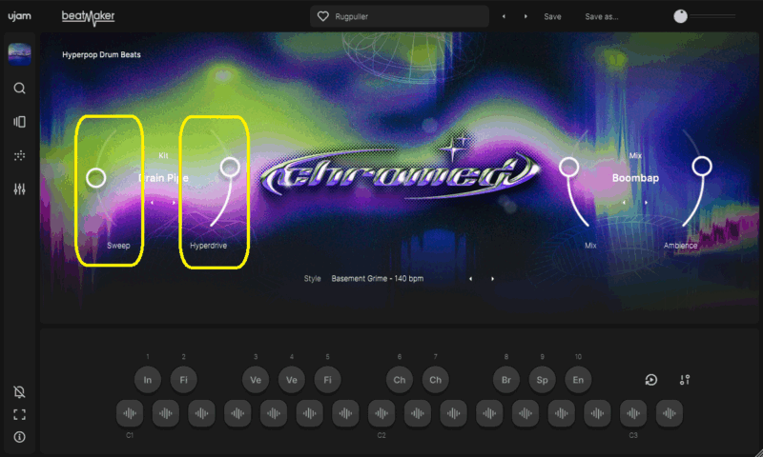Viewport: 763px width, 457px height.
Task: Select the Ve pattern pad numbered 3
Action: [x=256, y=380]
